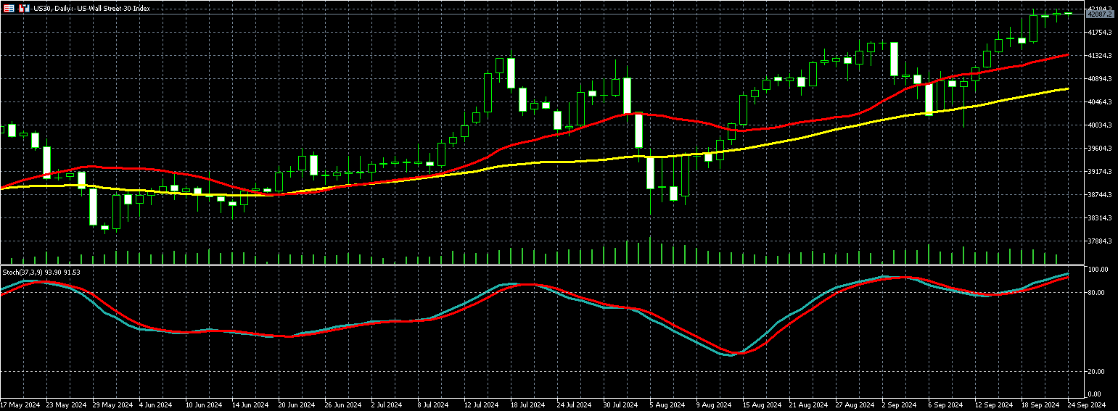Click the current price tag 42087.2
1118x411 pixels.
1100,14
